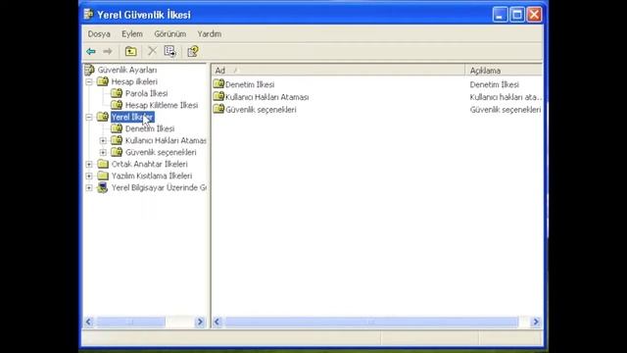
Task: Open the Görünüm menu
Action: 169,34
